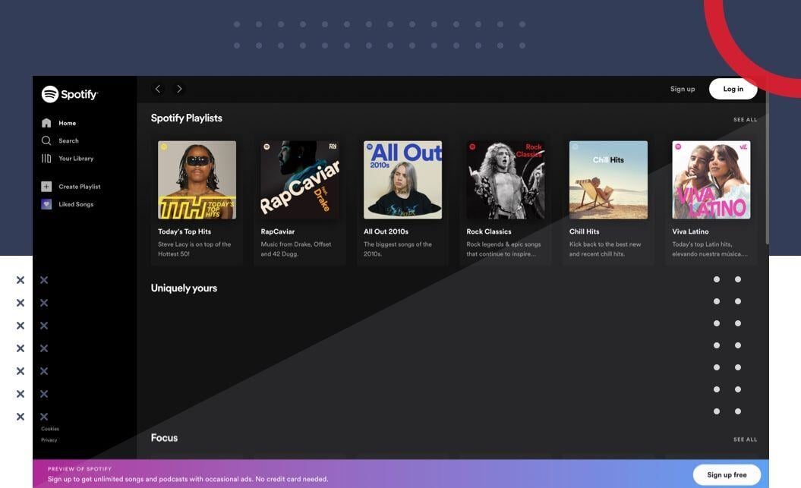Click the Create Playlist plus icon
801x488 pixels.
46,187
